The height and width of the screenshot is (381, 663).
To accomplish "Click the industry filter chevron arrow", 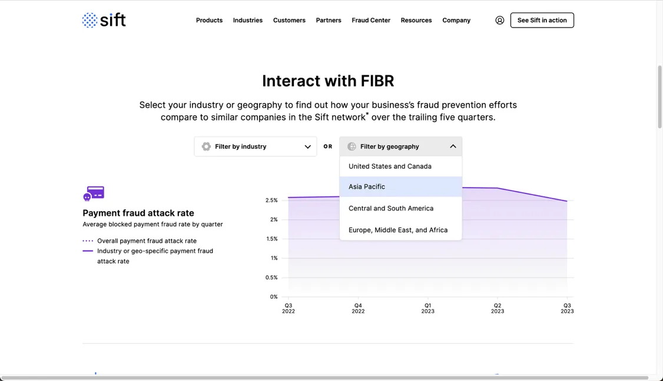I will point(307,146).
